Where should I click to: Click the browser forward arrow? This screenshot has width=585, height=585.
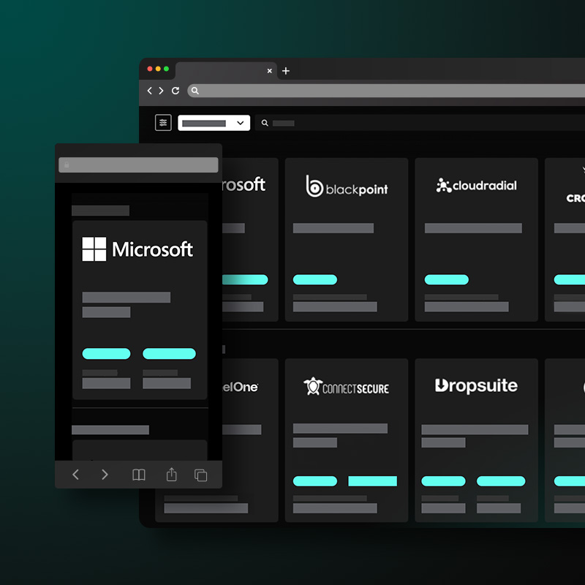[161, 91]
